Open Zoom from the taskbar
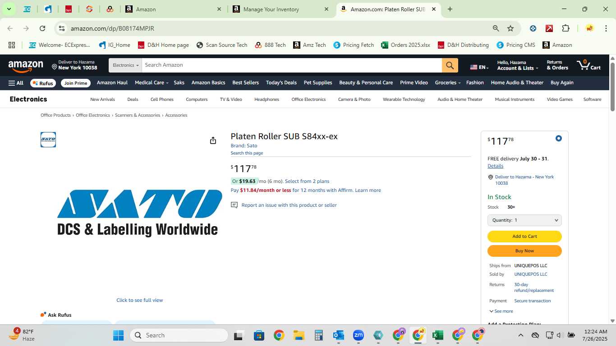Screen dimensions: 616x346 (358, 335)
